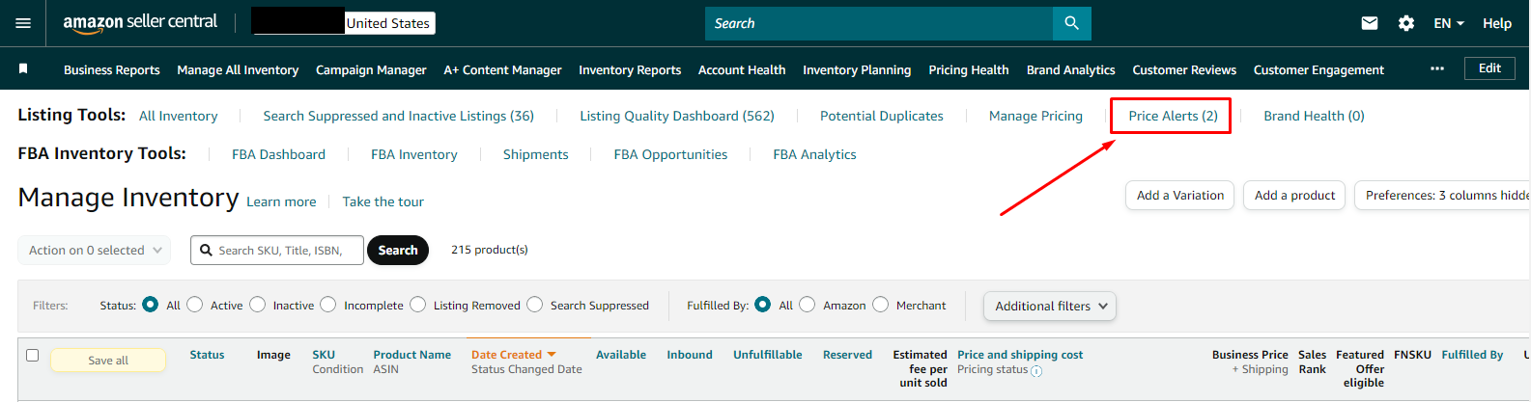Screen dimensions: 1531x402
Task: Open the Inventory Planning menu item
Action: click(857, 69)
